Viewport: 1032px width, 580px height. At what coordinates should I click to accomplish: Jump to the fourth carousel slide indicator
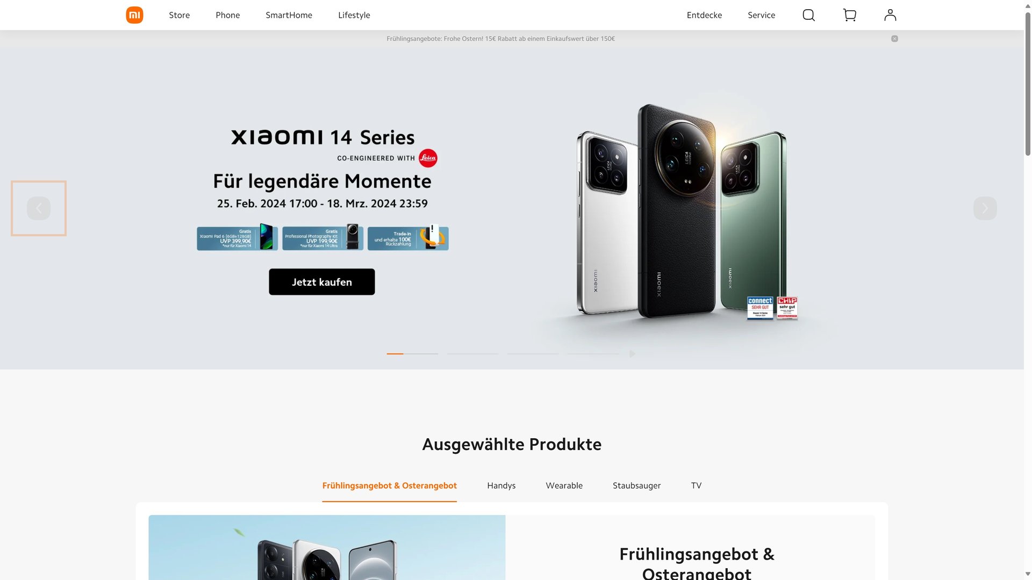coord(593,354)
